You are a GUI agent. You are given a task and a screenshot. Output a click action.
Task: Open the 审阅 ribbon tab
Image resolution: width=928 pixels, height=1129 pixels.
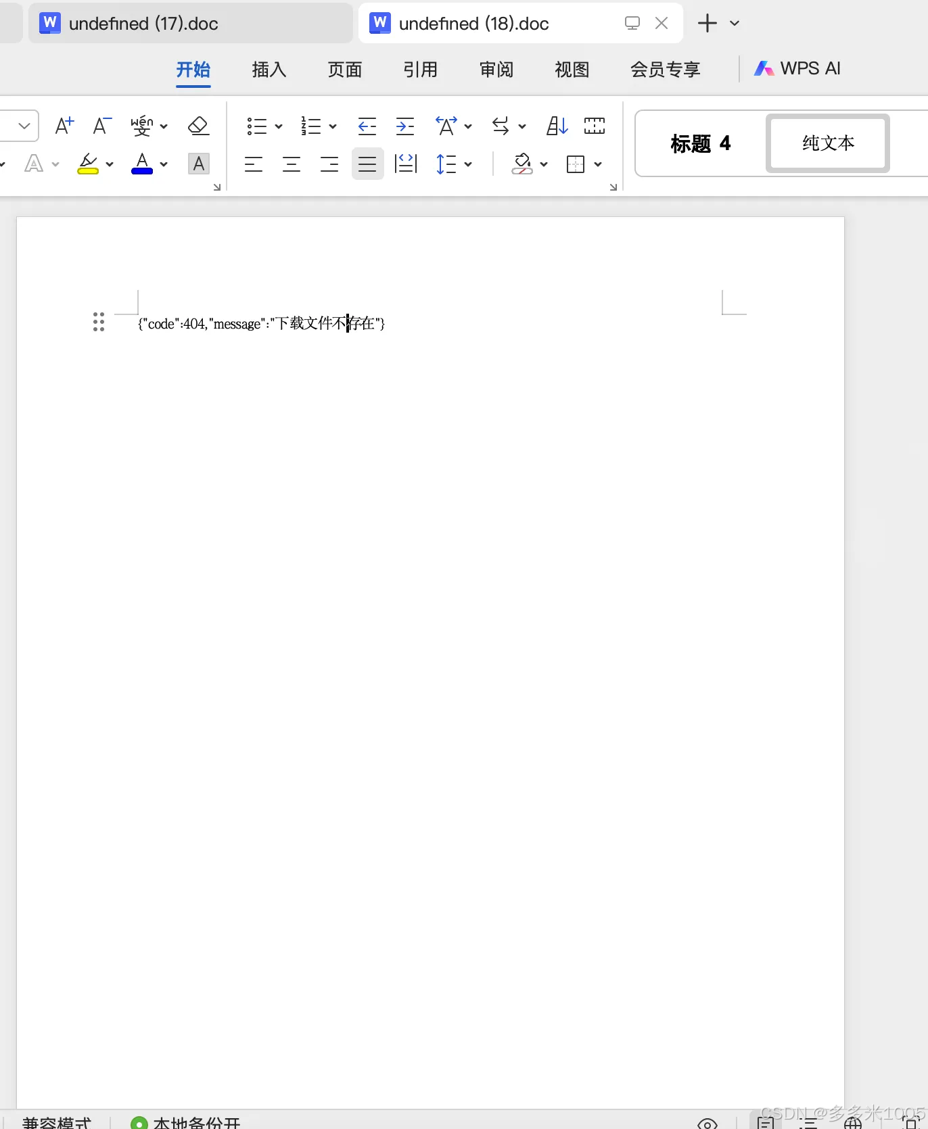[496, 70]
